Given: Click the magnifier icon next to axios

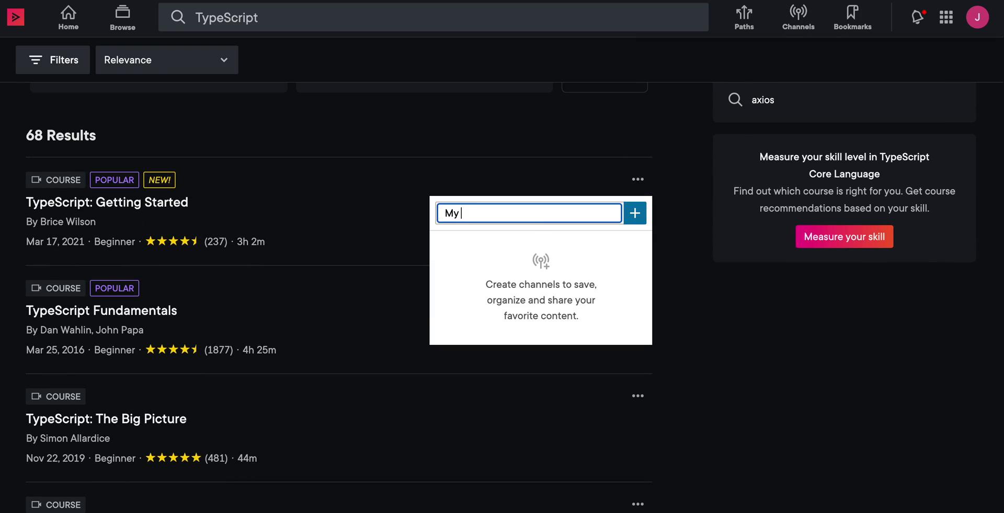Looking at the screenshot, I should click(x=735, y=100).
